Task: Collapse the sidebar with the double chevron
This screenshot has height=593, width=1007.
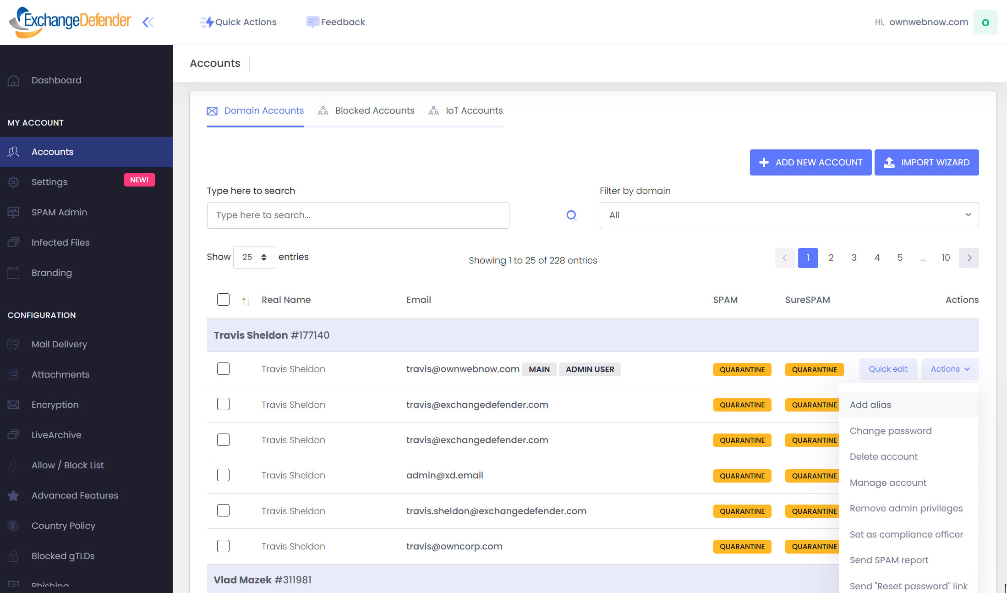Action: click(x=147, y=22)
